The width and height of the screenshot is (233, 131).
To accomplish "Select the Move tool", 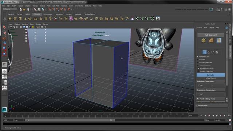I will pyautogui.click(x=4, y=43).
